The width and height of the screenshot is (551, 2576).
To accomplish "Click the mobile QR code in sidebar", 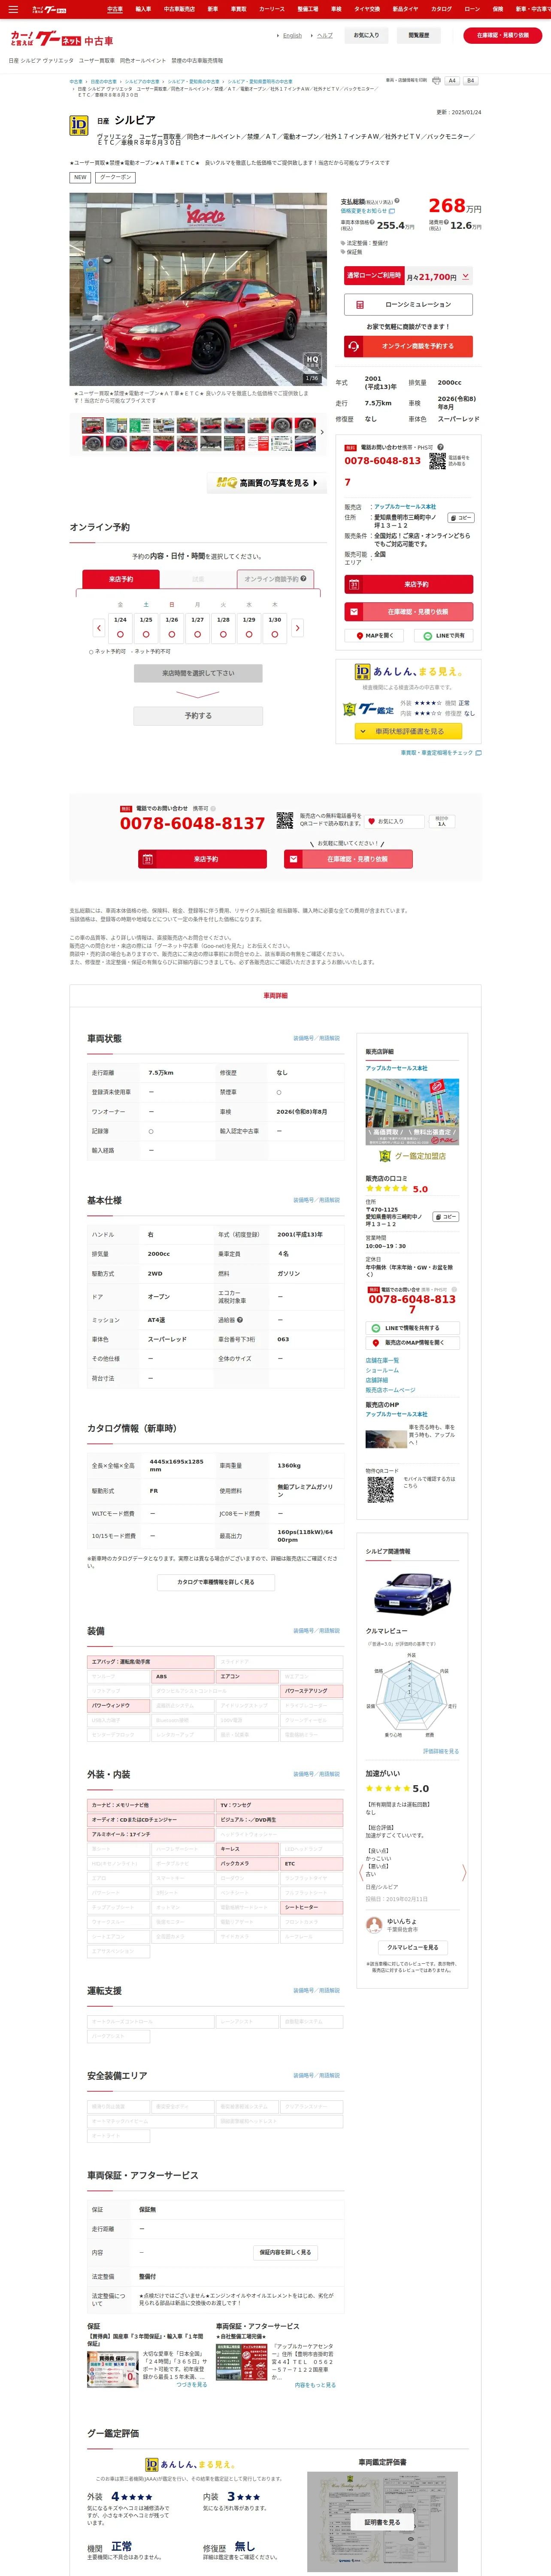I will 380,1490.
